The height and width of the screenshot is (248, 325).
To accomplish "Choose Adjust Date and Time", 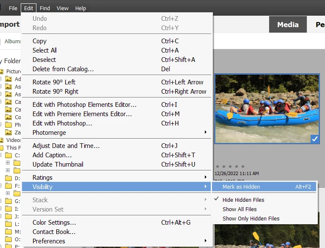I will (117, 145).
